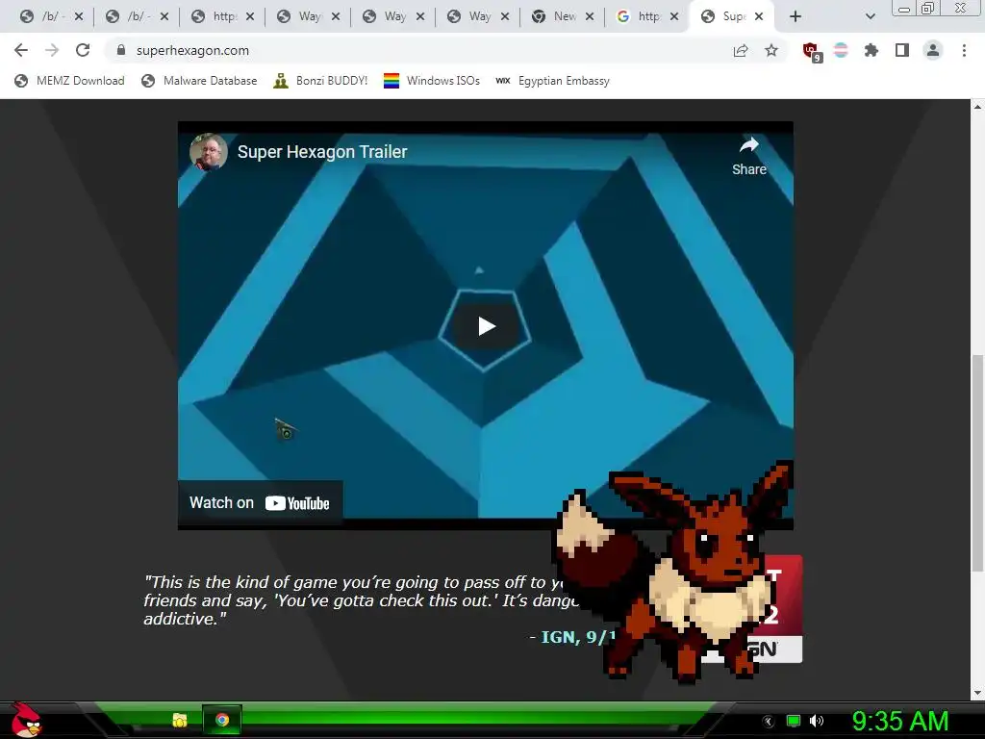This screenshot has height=739, width=985.
Task: Open the Malware Database bookmark
Action: pos(200,81)
